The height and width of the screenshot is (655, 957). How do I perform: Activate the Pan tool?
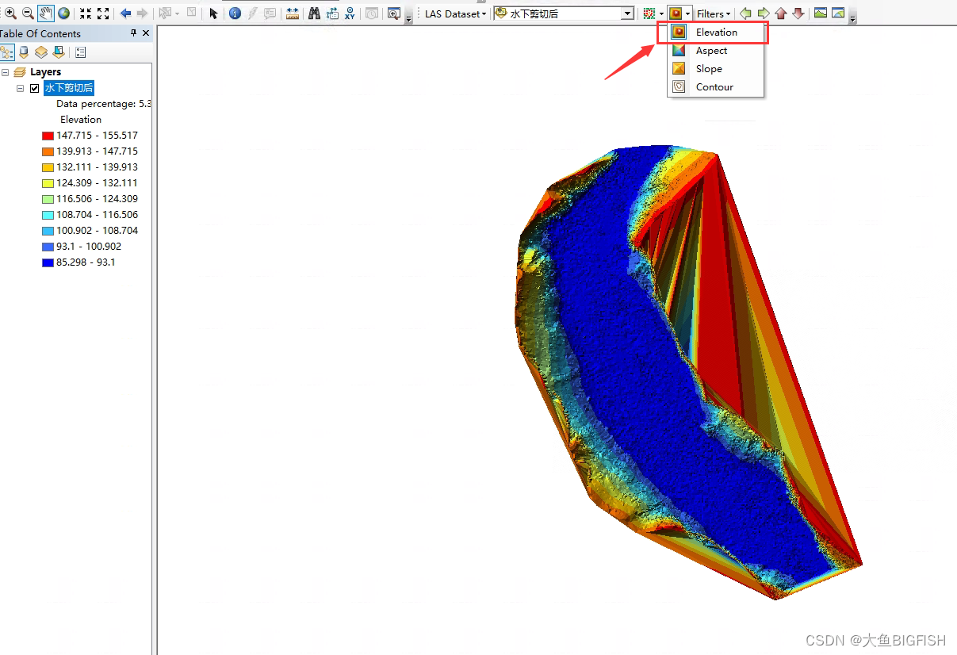[45, 13]
